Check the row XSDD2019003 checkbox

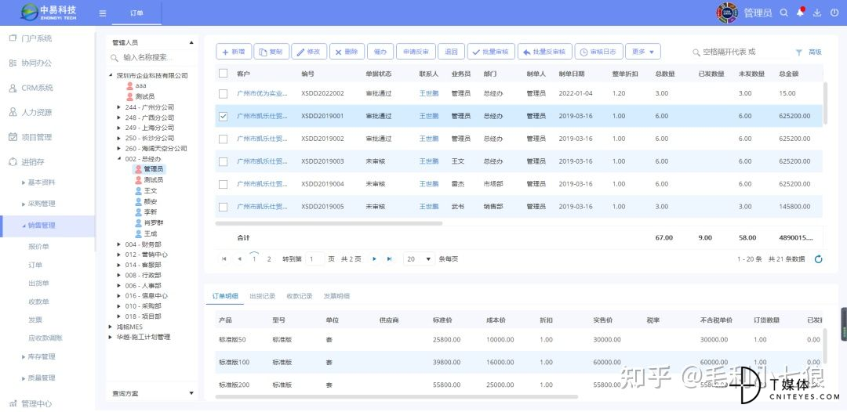click(223, 161)
